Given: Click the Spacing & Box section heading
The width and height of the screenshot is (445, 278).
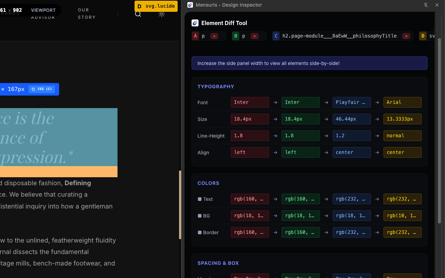Looking at the screenshot, I should 218,263.
